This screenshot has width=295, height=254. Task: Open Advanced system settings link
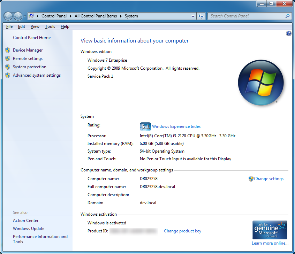(37, 75)
